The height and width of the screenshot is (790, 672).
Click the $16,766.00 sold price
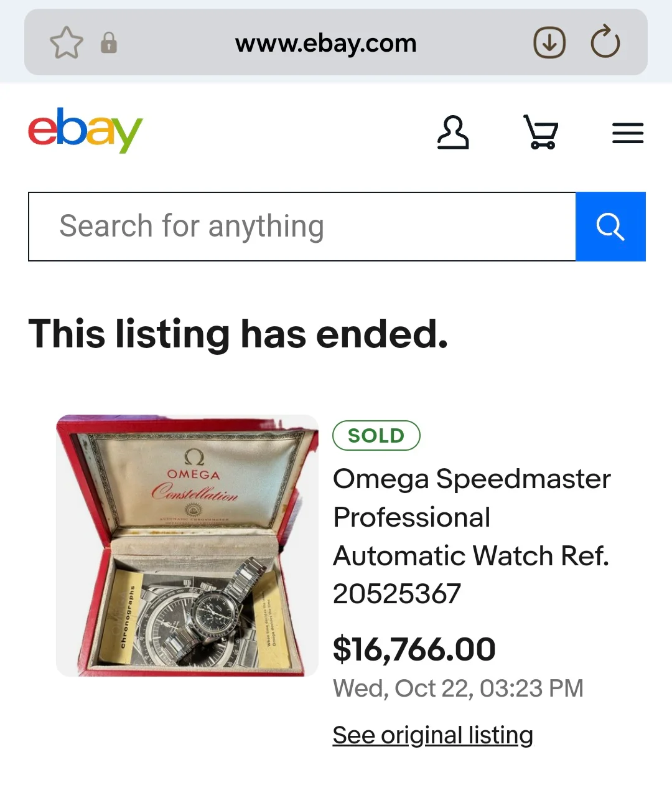414,649
